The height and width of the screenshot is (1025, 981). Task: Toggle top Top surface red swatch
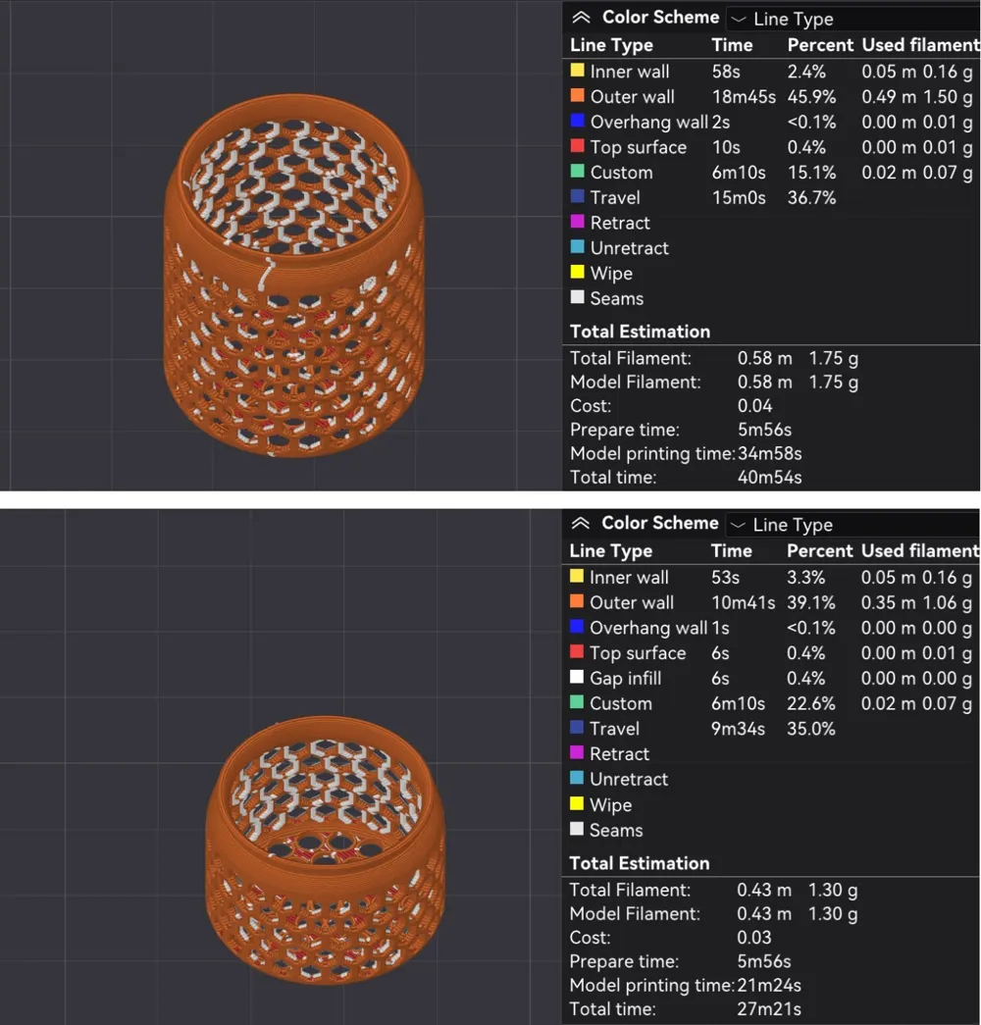point(578,146)
